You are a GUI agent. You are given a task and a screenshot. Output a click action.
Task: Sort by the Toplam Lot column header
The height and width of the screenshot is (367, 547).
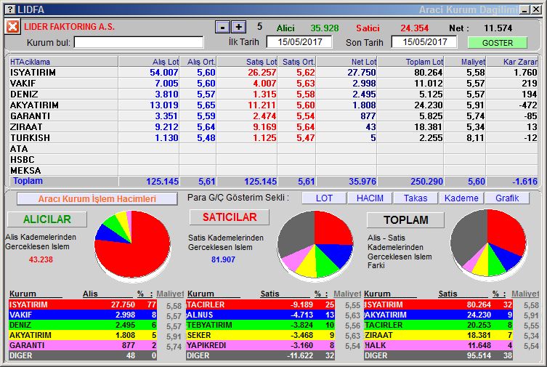click(410, 62)
